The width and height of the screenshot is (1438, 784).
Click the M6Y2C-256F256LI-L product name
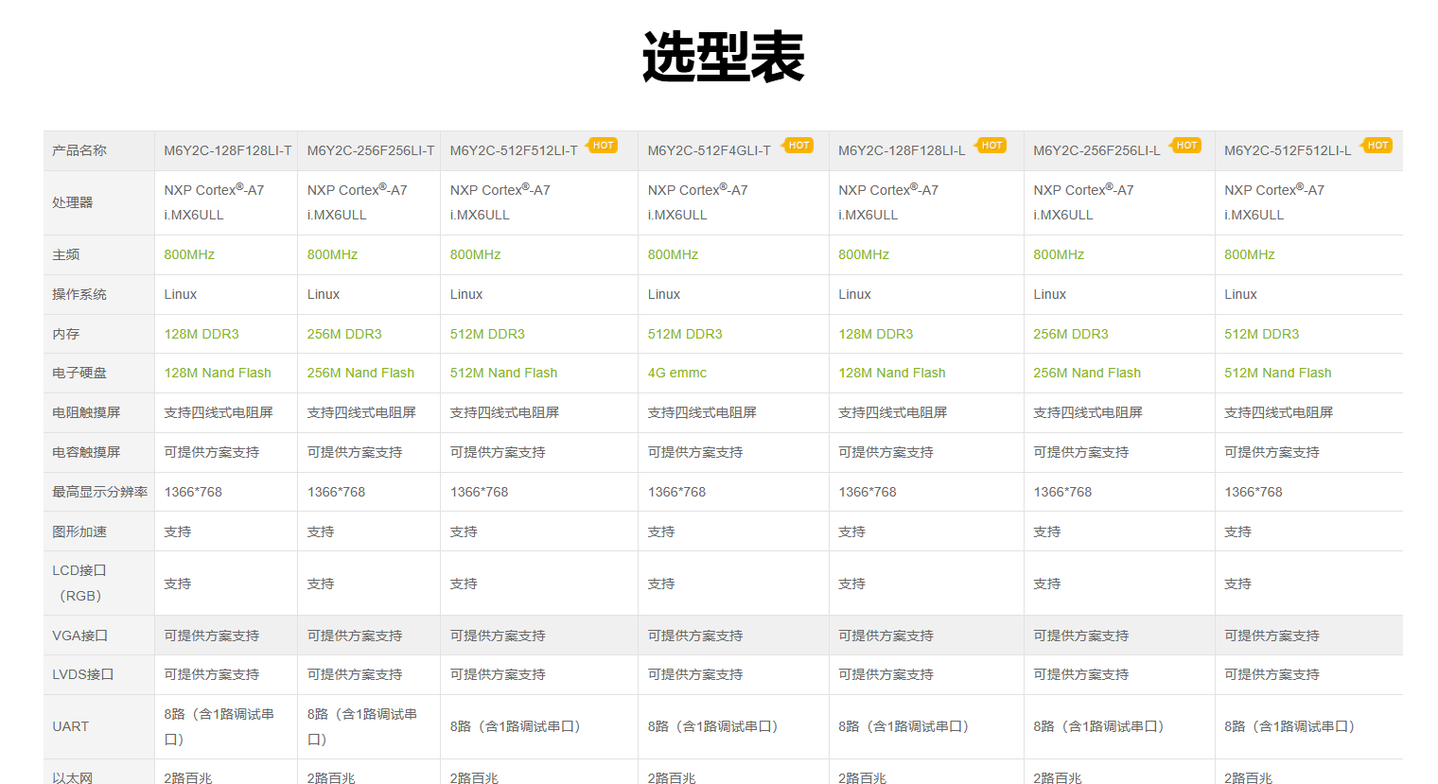click(1096, 150)
